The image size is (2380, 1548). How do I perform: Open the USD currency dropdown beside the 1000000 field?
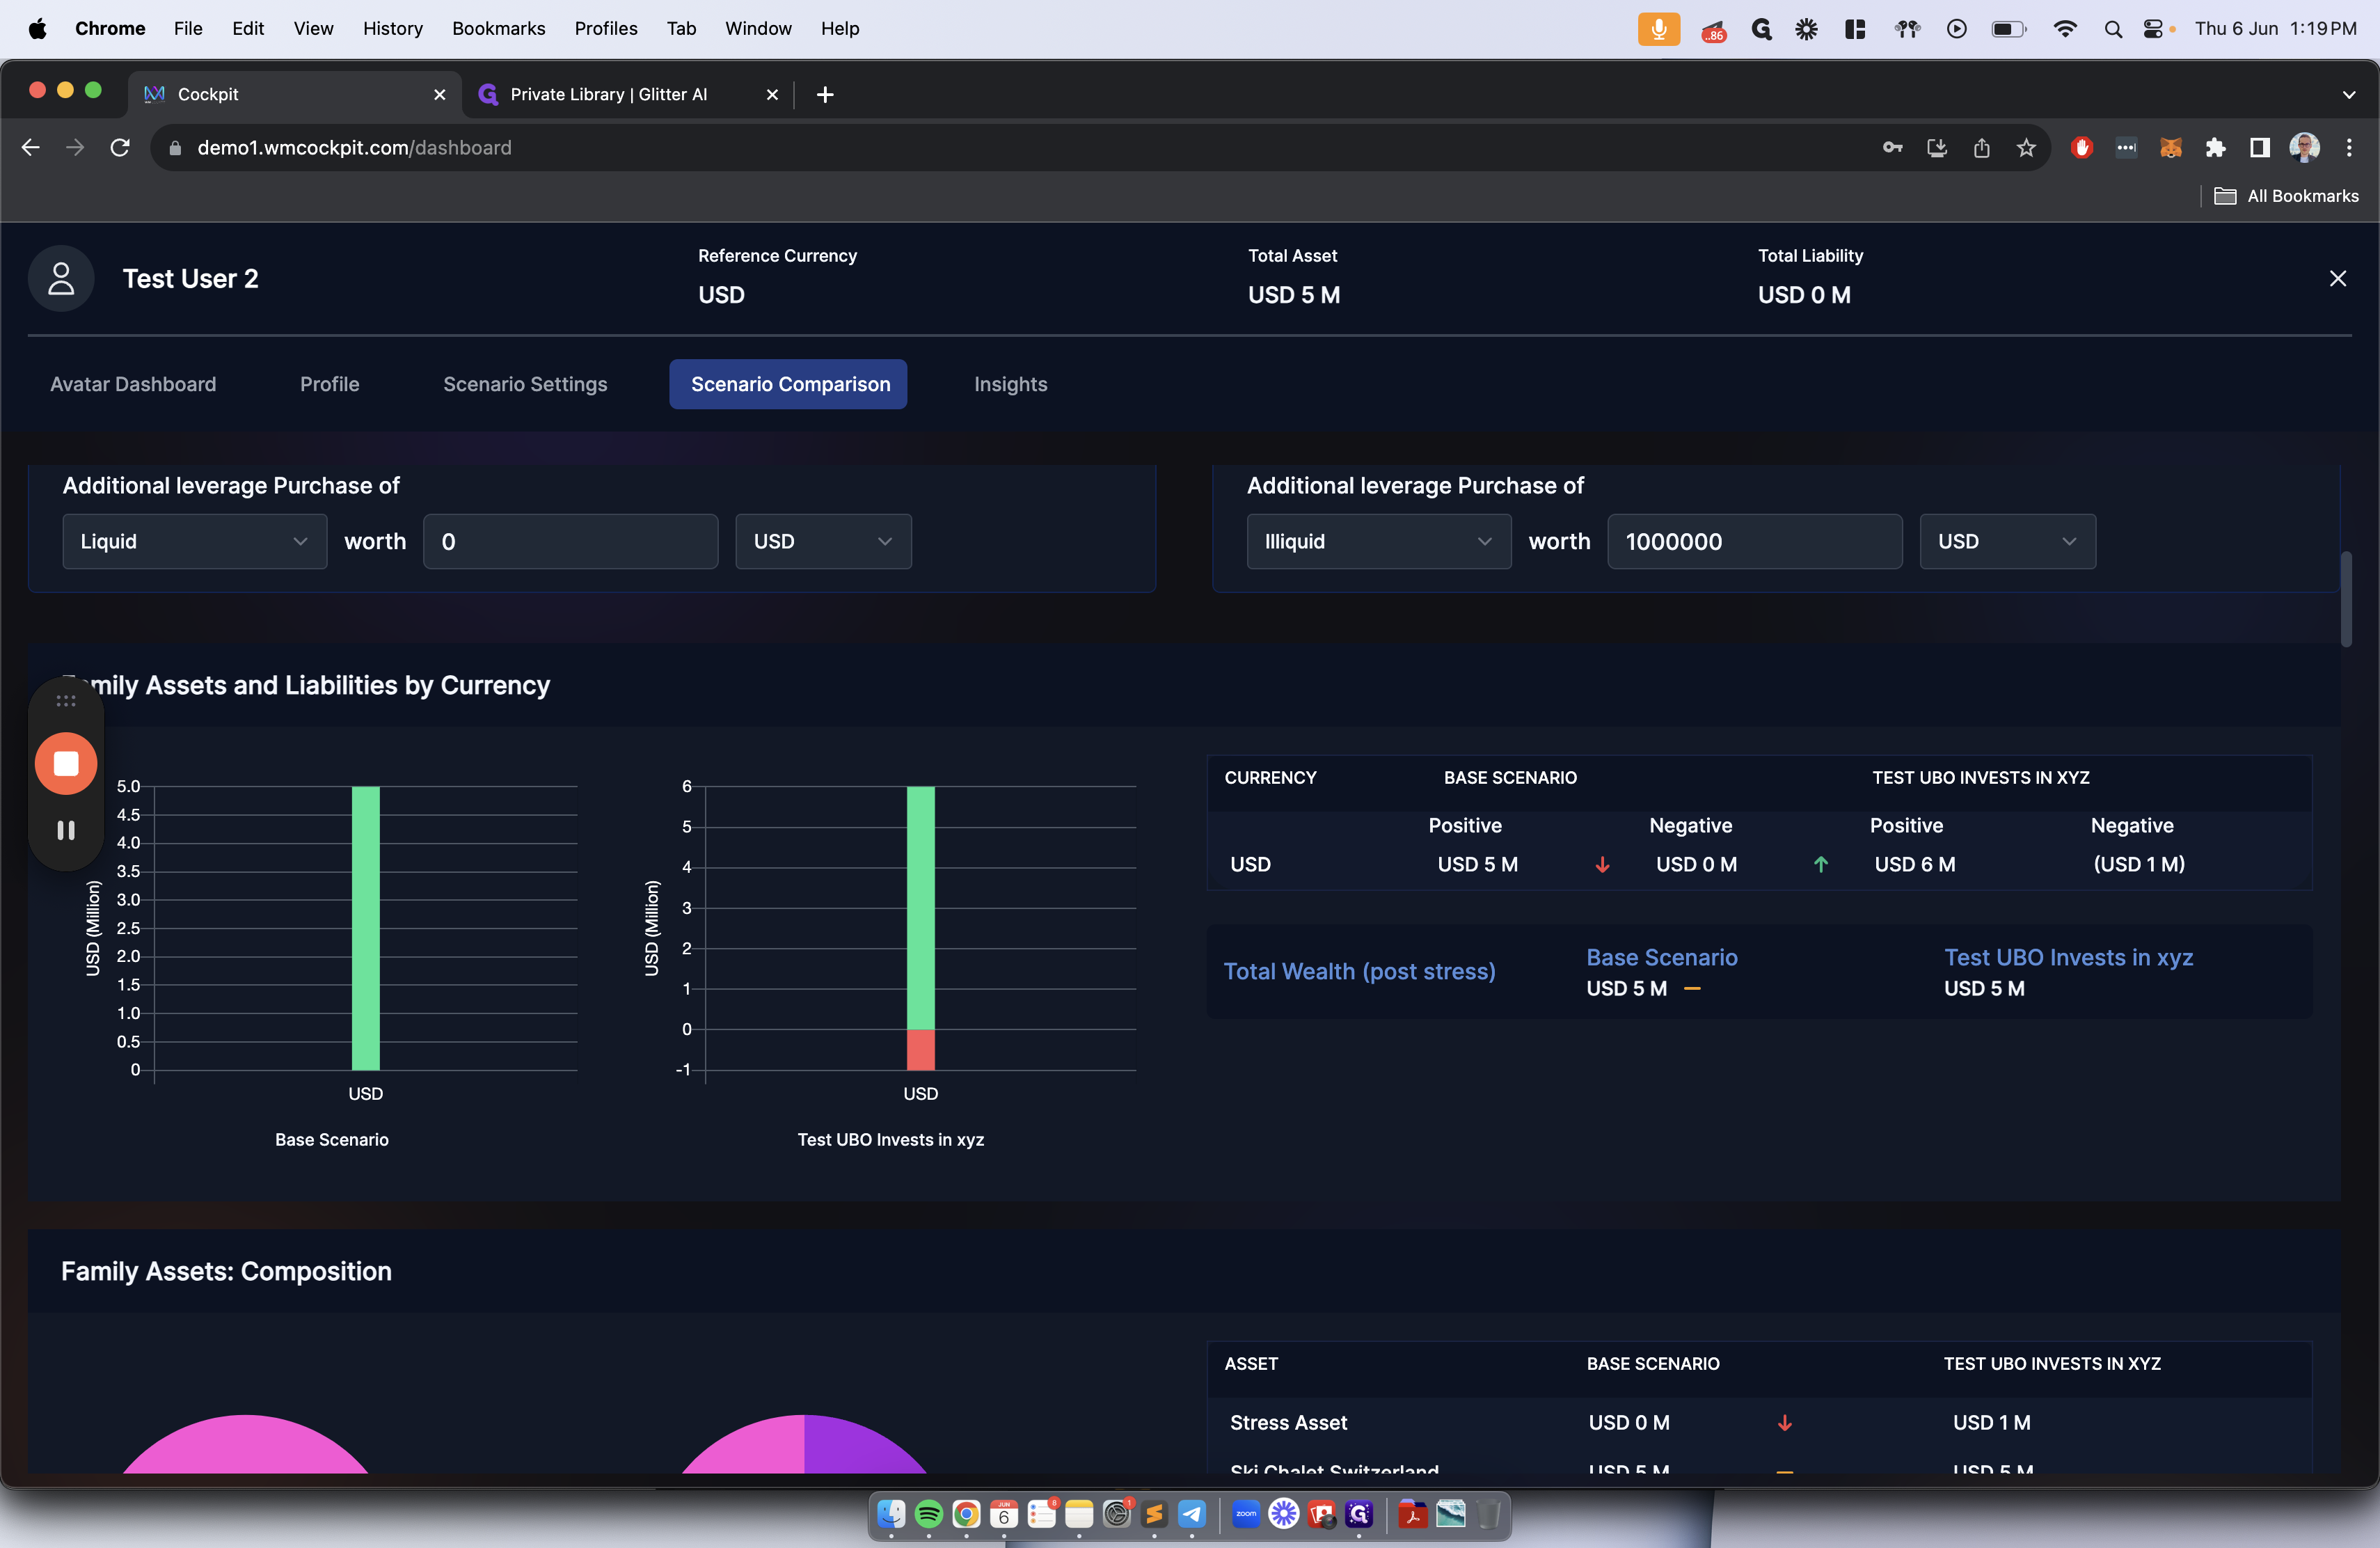[2007, 542]
